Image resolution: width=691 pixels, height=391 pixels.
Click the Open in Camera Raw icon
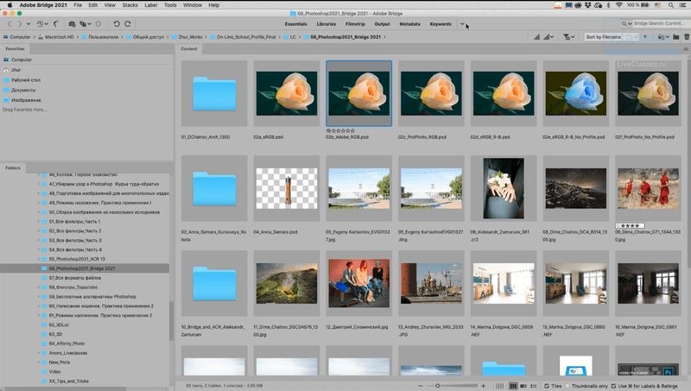98,24
